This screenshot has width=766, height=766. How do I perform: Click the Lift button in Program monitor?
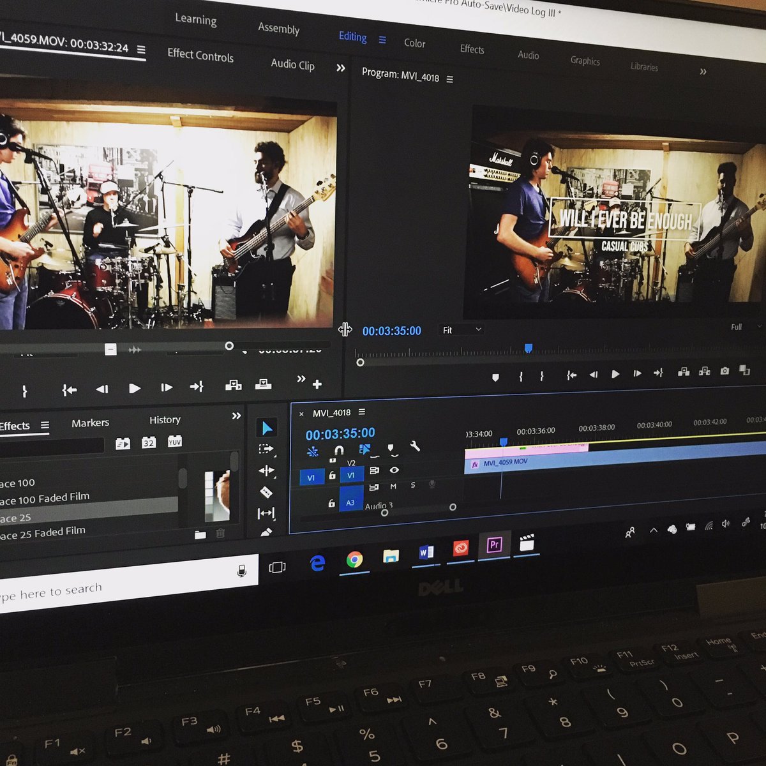pyautogui.click(x=684, y=372)
